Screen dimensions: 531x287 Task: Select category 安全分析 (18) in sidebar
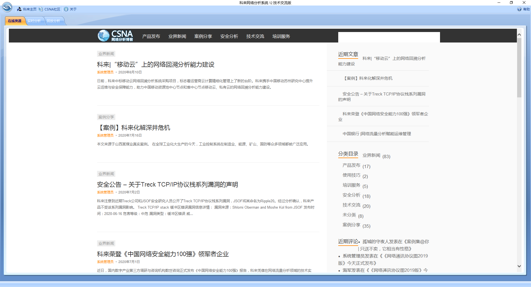pyautogui.click(x=352, y=195)
